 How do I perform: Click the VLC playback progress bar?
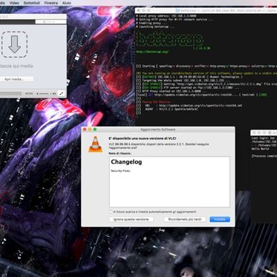point(11,93)
